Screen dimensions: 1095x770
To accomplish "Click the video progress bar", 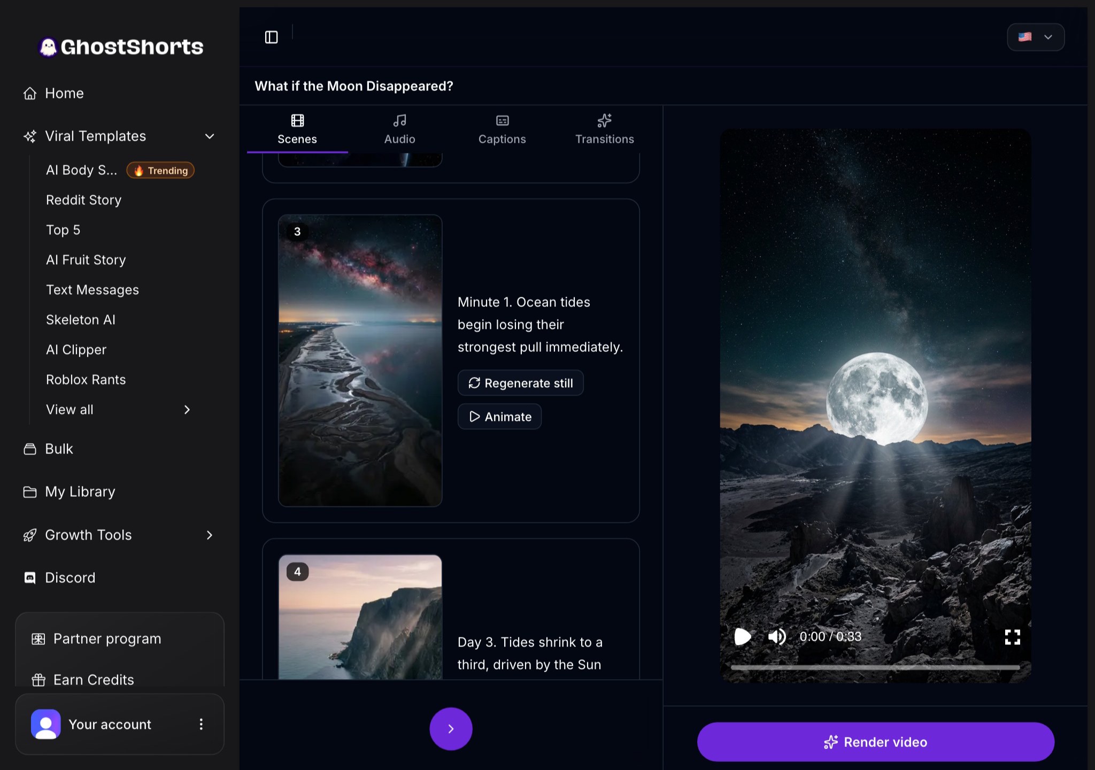I will click(x=875, y=668).
